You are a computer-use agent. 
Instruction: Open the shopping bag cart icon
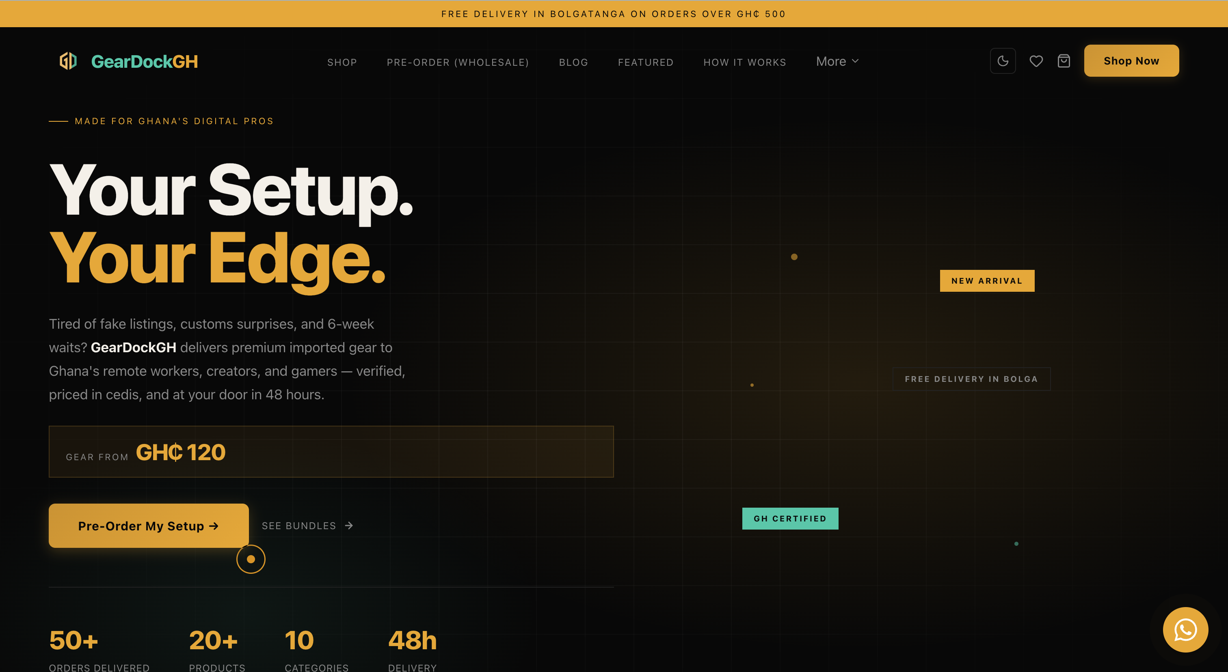coord(1064,61)
